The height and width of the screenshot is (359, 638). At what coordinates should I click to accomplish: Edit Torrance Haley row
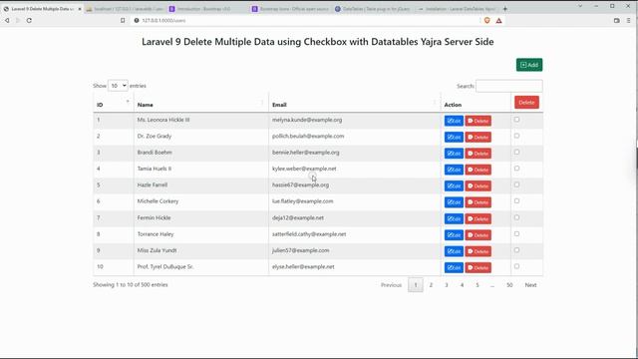click(x=454, y=235)
